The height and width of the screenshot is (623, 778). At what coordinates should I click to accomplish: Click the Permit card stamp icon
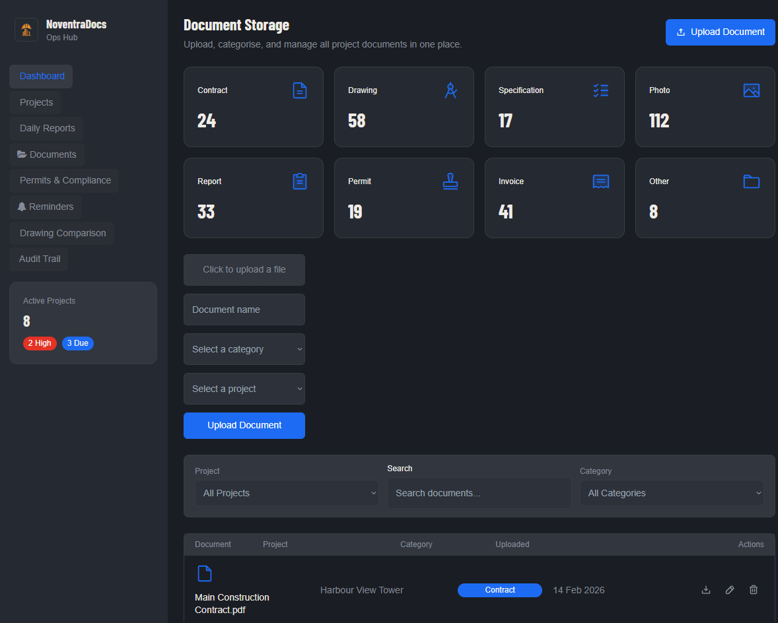click(x=450, y=181)
